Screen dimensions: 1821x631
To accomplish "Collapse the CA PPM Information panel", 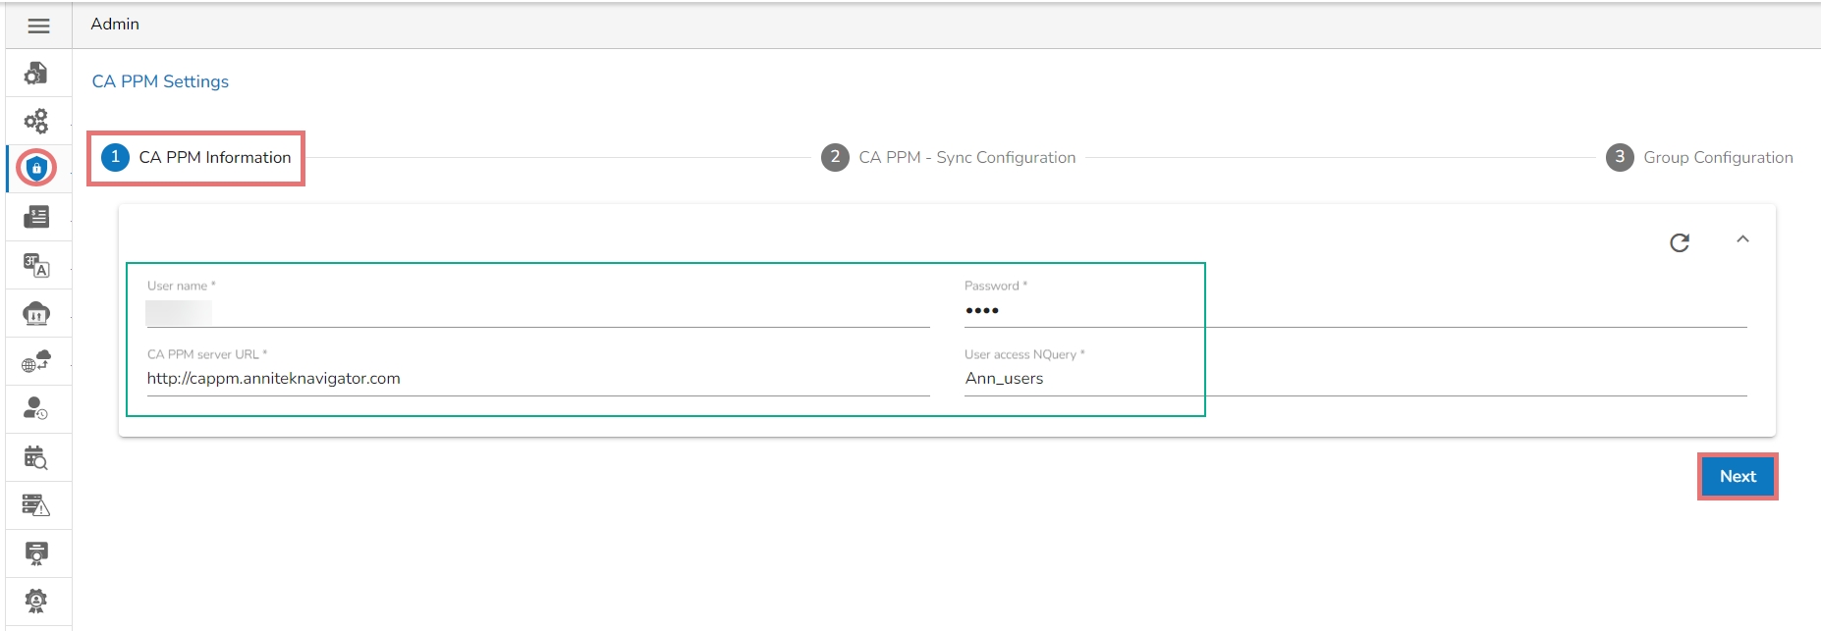I will (x=1742, y=239).
